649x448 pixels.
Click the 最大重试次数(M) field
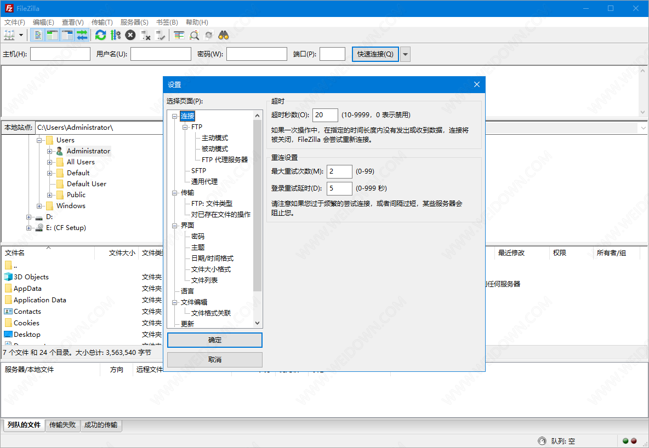pos(339,171)
